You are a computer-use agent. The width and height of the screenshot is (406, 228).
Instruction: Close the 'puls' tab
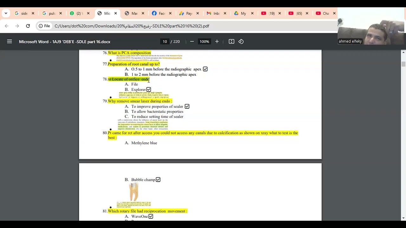(61, 13)
